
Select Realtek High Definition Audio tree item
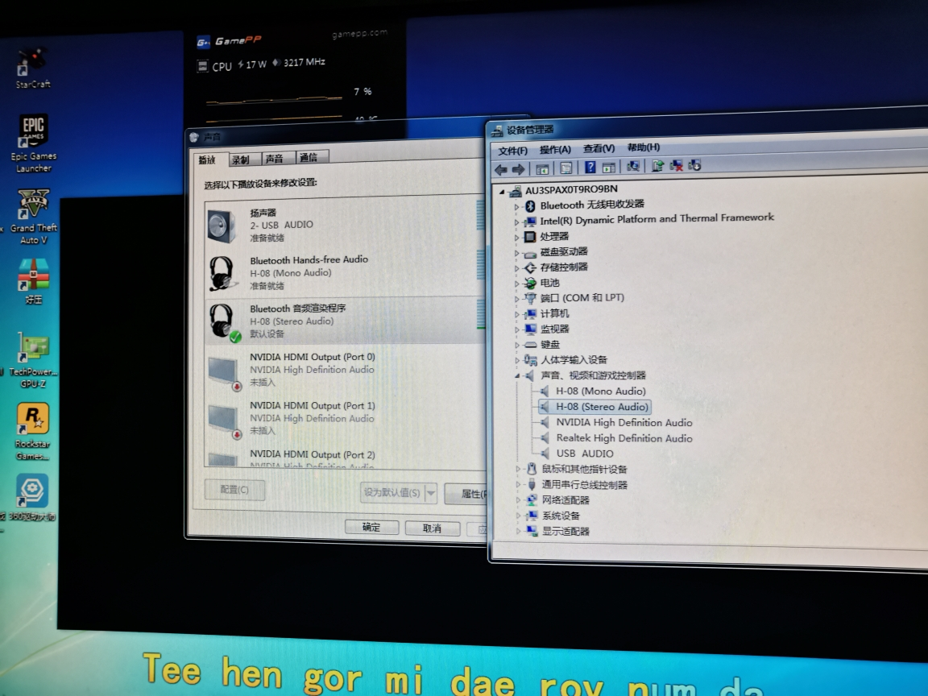pos(624,438)
